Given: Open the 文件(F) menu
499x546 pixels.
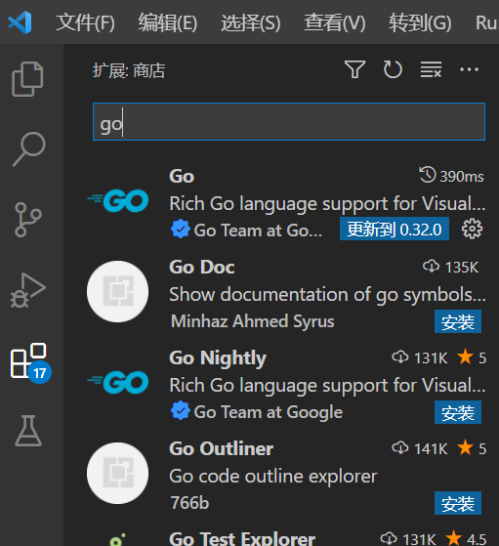Looking at the screenshot, I should click(85, 22).
